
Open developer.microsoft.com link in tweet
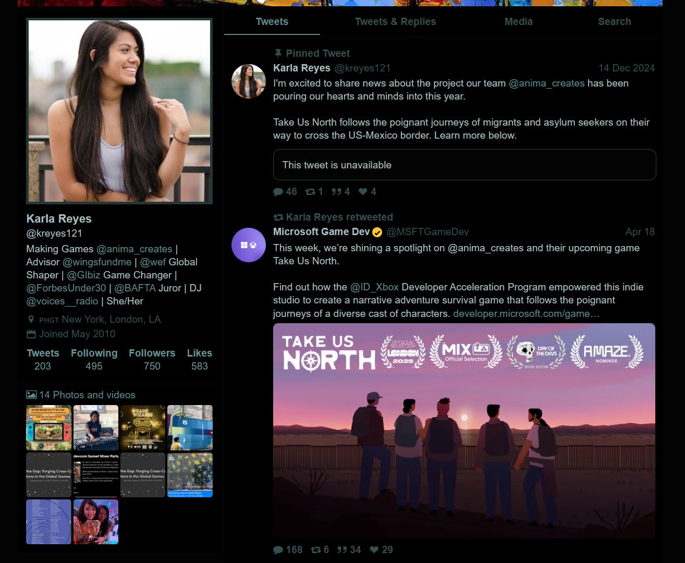(527, 314)
